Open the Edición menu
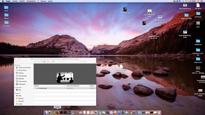The height and width of the screenshot is (115, 205). point(22,1)
